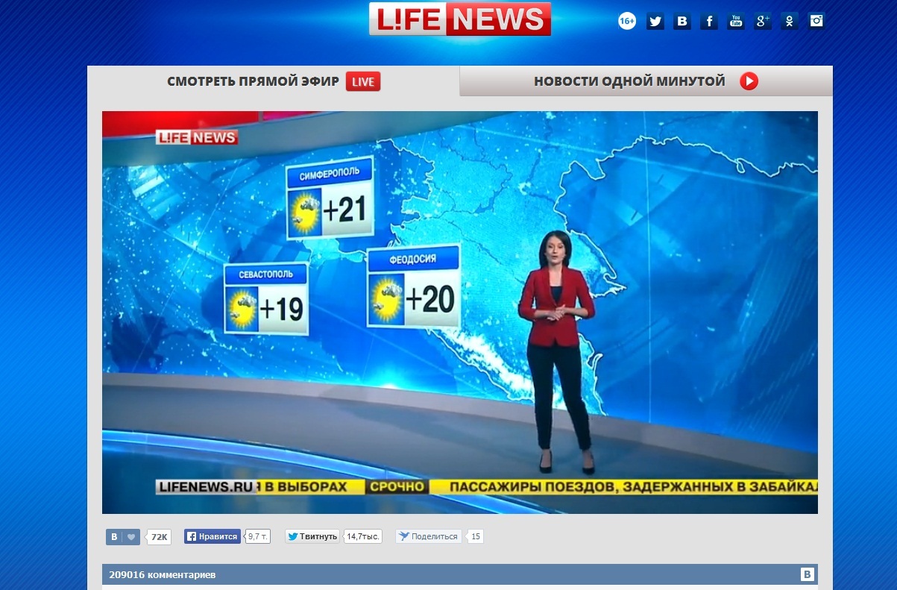Click the live video player

coord(460,313)
